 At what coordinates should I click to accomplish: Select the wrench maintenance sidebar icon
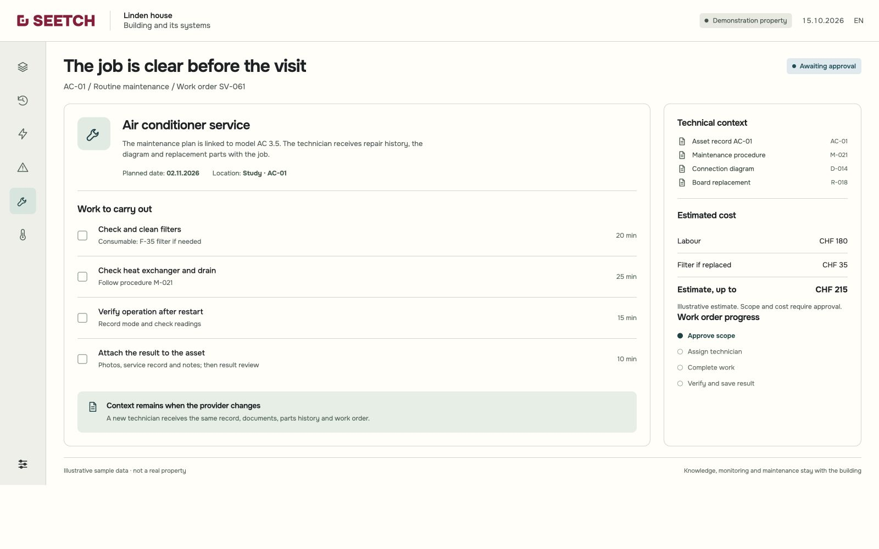[23, 201]
